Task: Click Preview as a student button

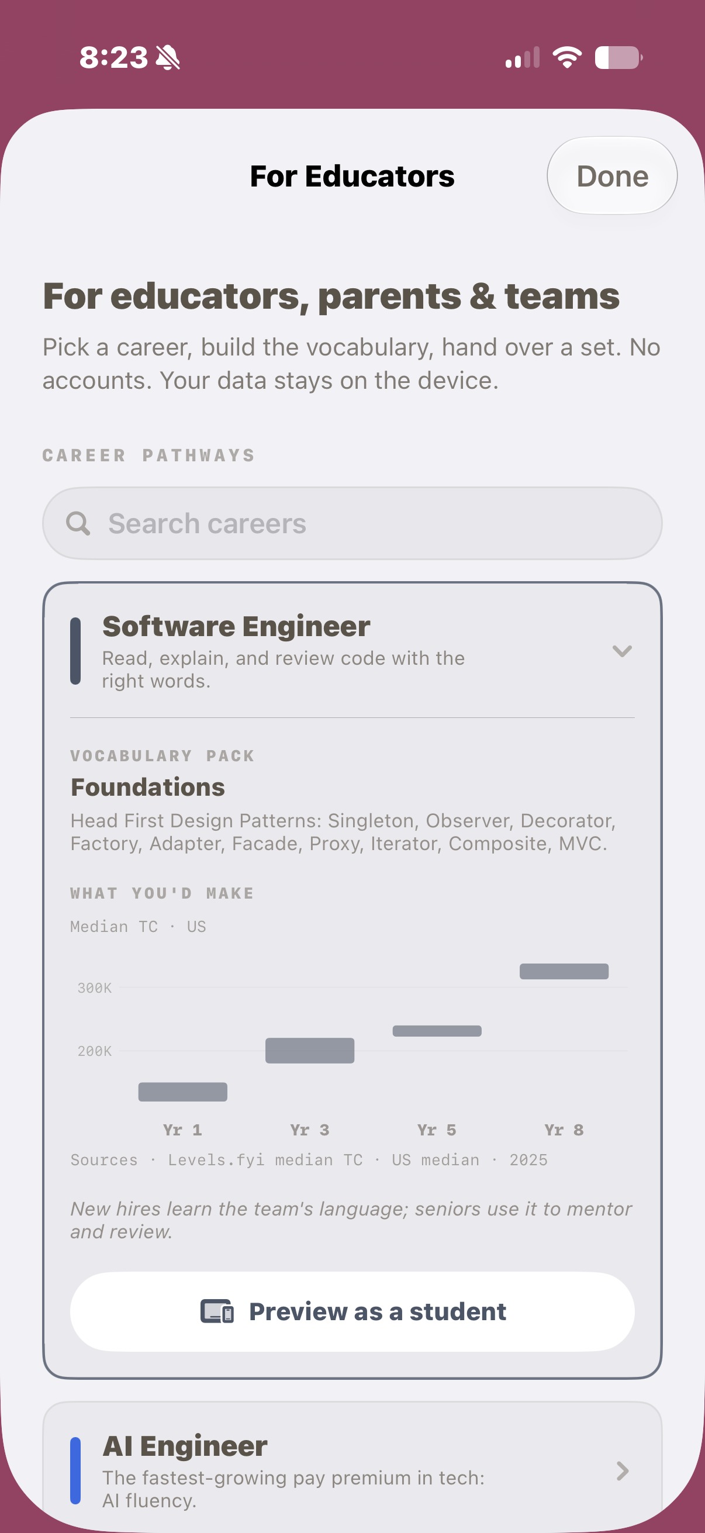Action: 352,1311
